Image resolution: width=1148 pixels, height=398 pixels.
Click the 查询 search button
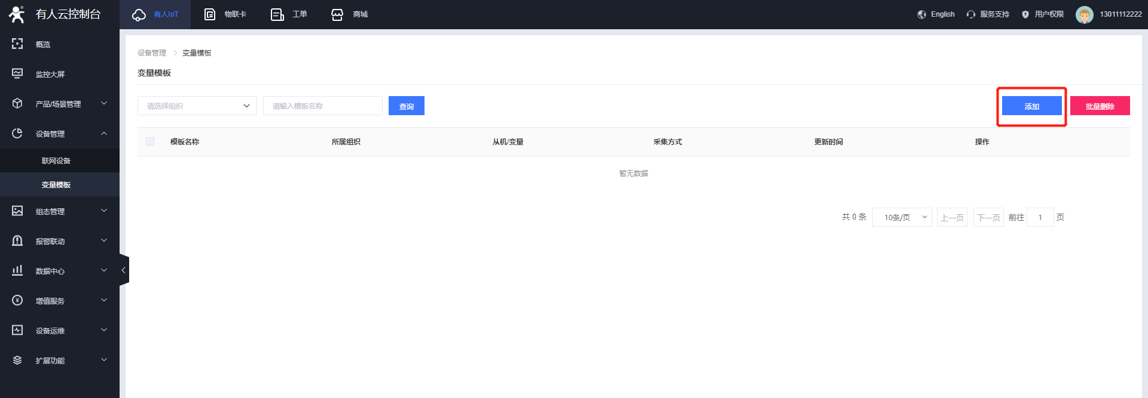407,106
